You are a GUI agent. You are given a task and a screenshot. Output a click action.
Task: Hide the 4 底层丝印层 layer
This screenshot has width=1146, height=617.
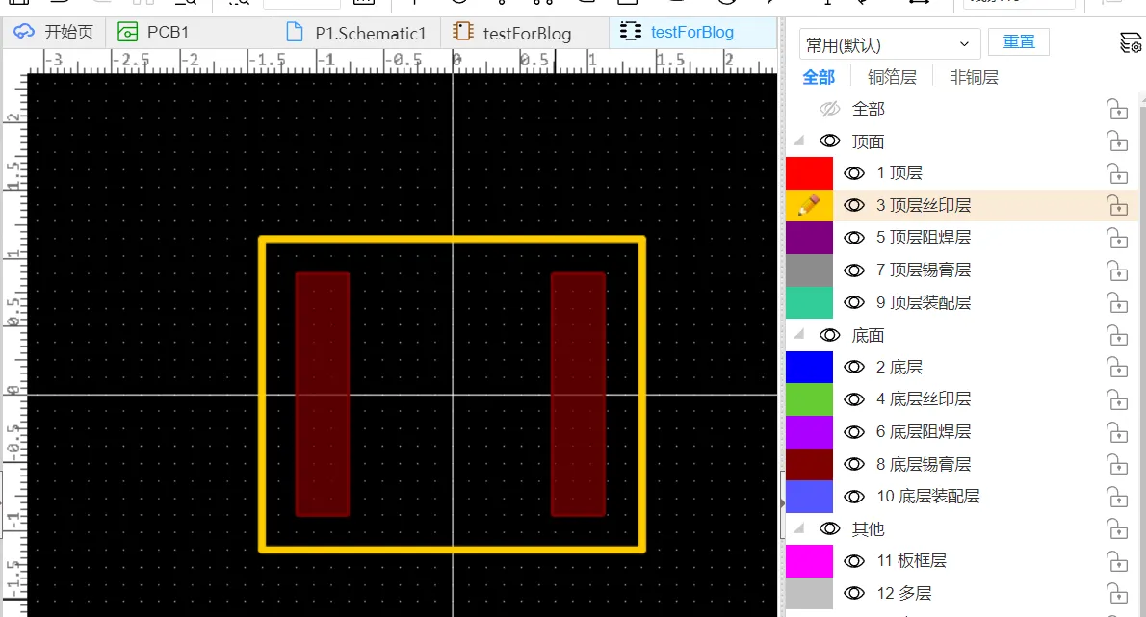(853, 399)
